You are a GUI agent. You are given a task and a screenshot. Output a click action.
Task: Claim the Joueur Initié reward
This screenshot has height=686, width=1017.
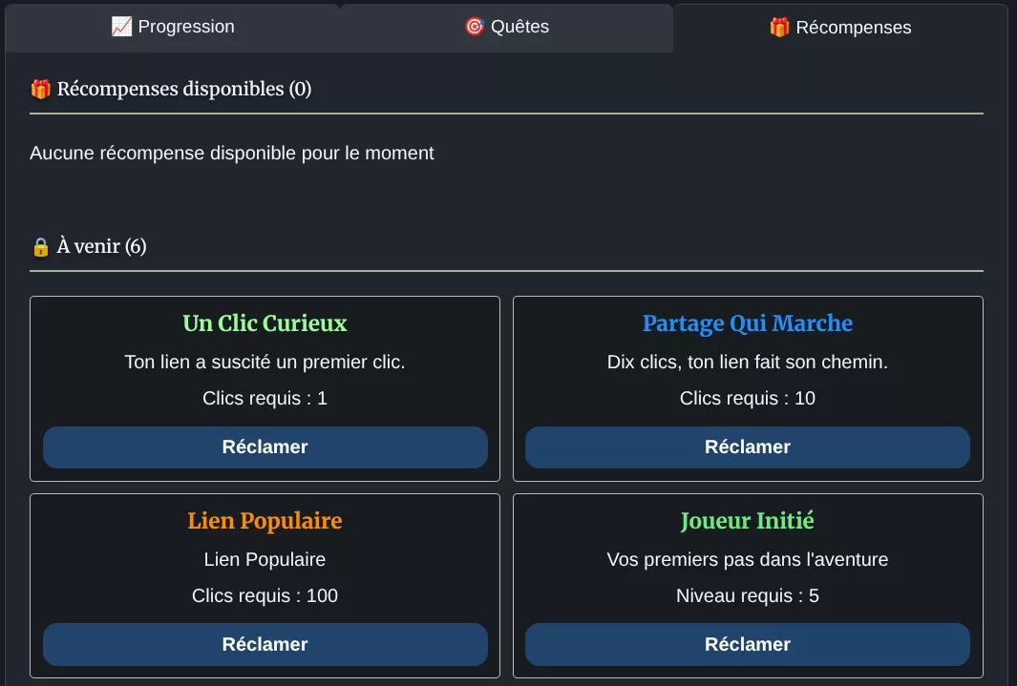click(x=747, y=645)
